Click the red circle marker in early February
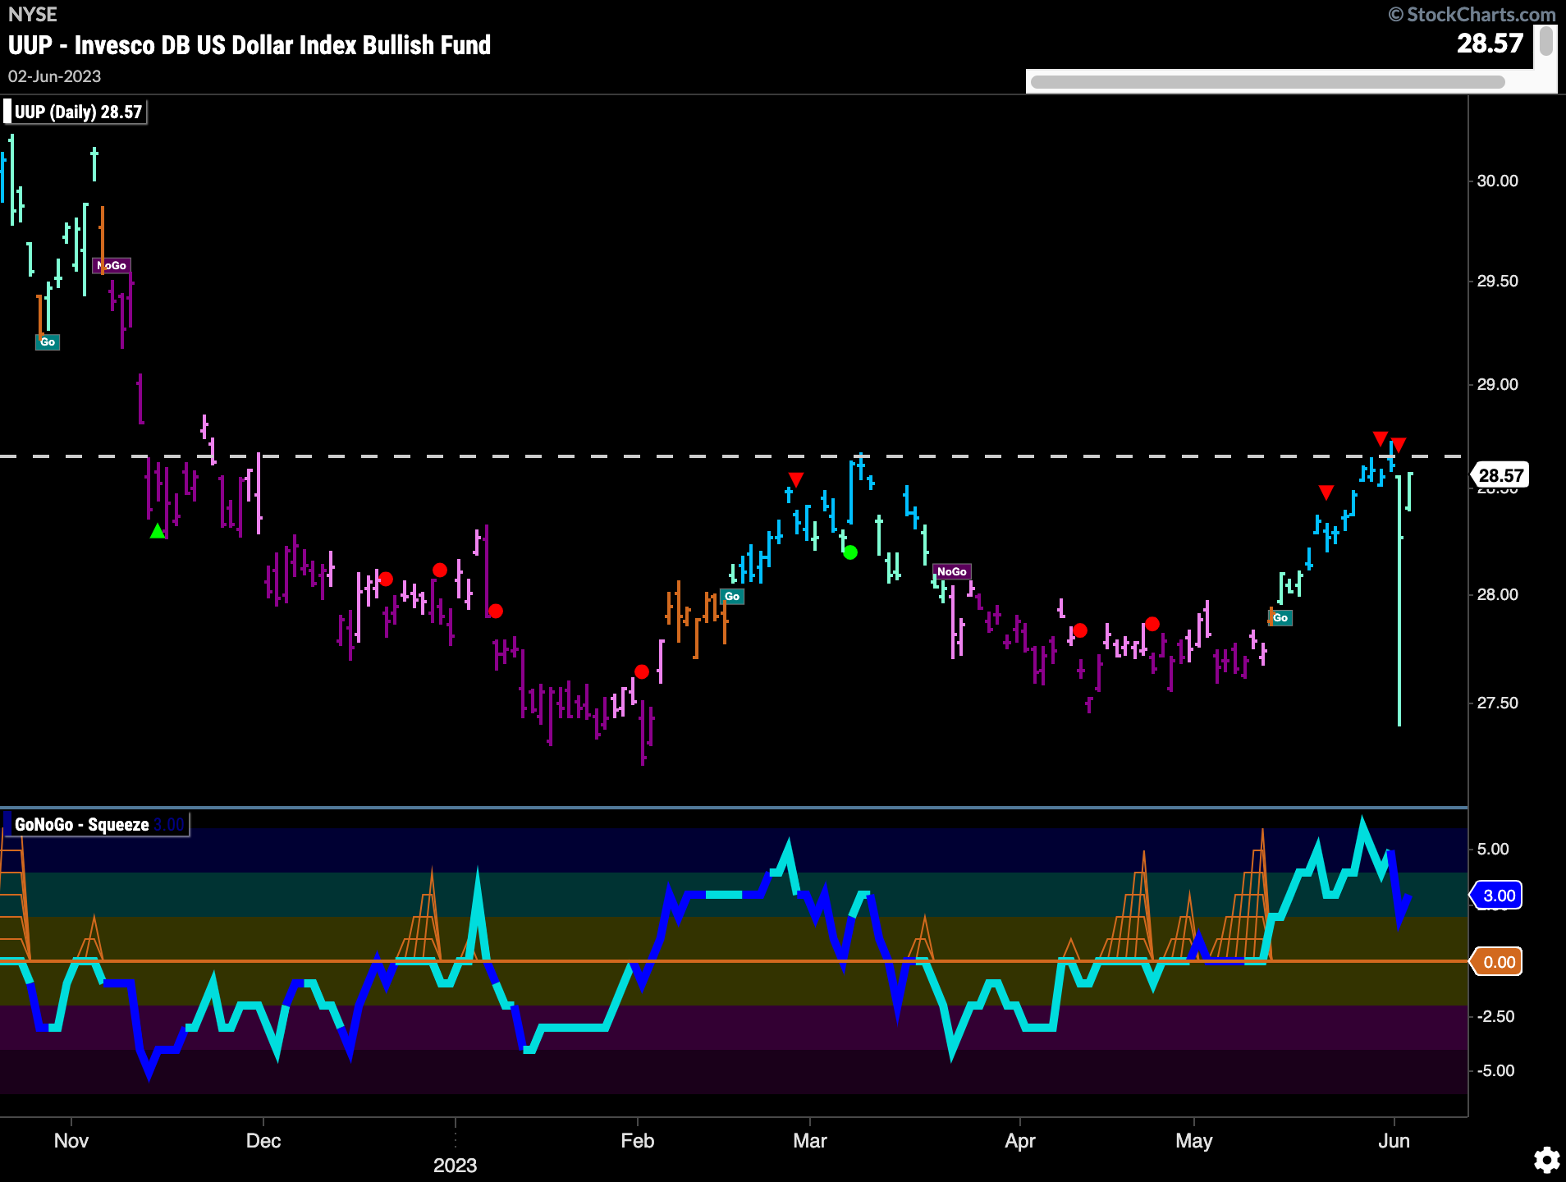 click(x=642, y=671)
